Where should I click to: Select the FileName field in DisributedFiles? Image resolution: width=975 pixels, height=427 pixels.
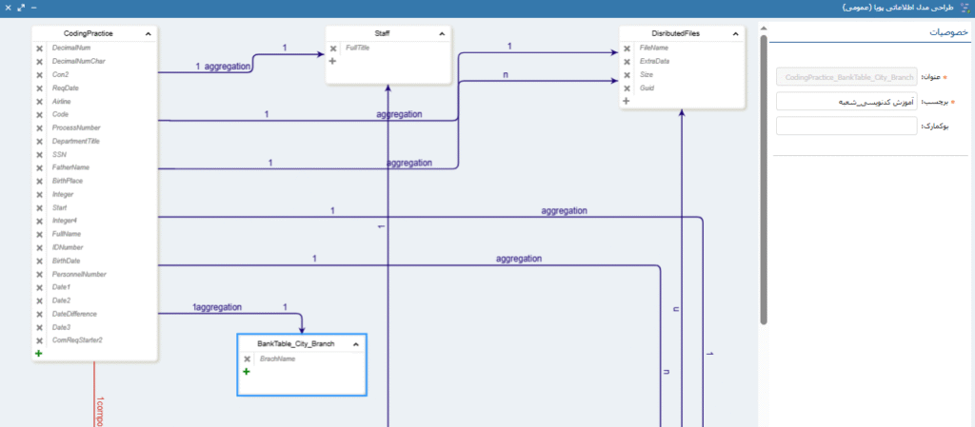[x=654, y=48]
